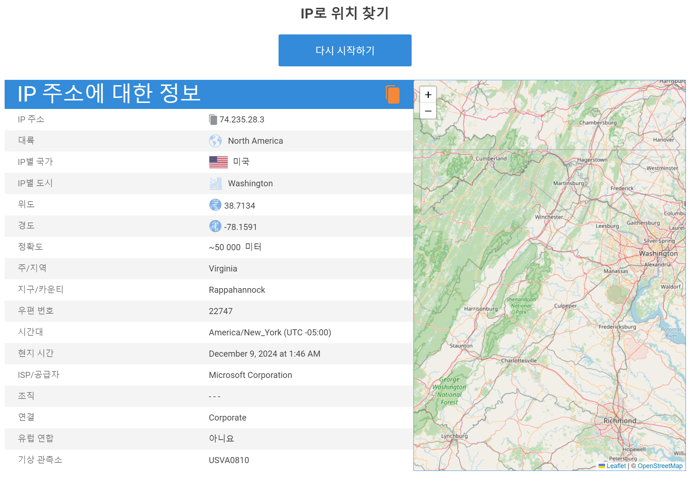Click the globe icon beside North America

215,141
